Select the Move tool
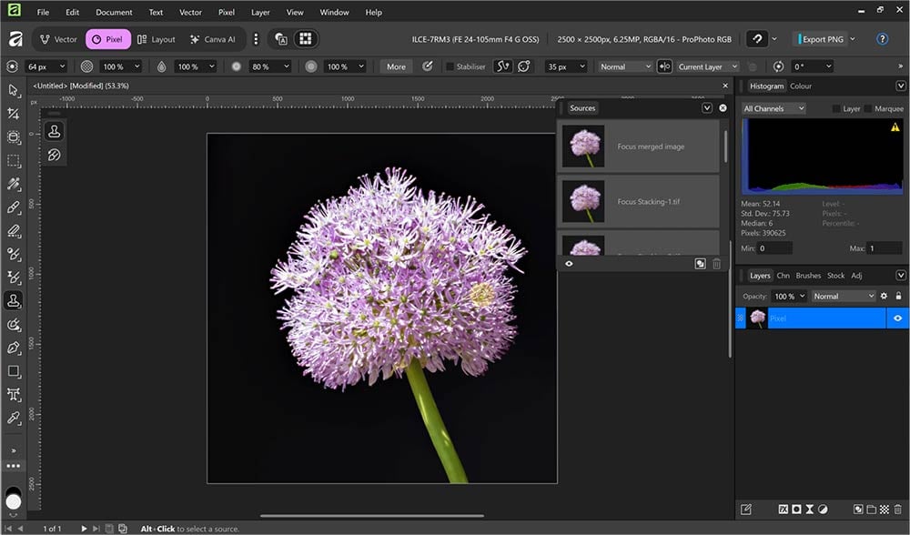The height and width of the screenshot is (535, 910). (13, 91)
